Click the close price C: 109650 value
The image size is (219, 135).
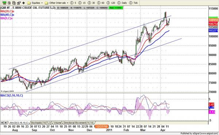tap(102, 8)
